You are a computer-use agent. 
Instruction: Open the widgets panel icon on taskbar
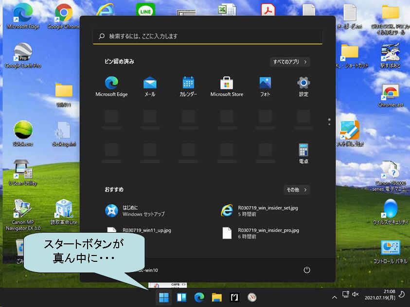coord(181,297)
